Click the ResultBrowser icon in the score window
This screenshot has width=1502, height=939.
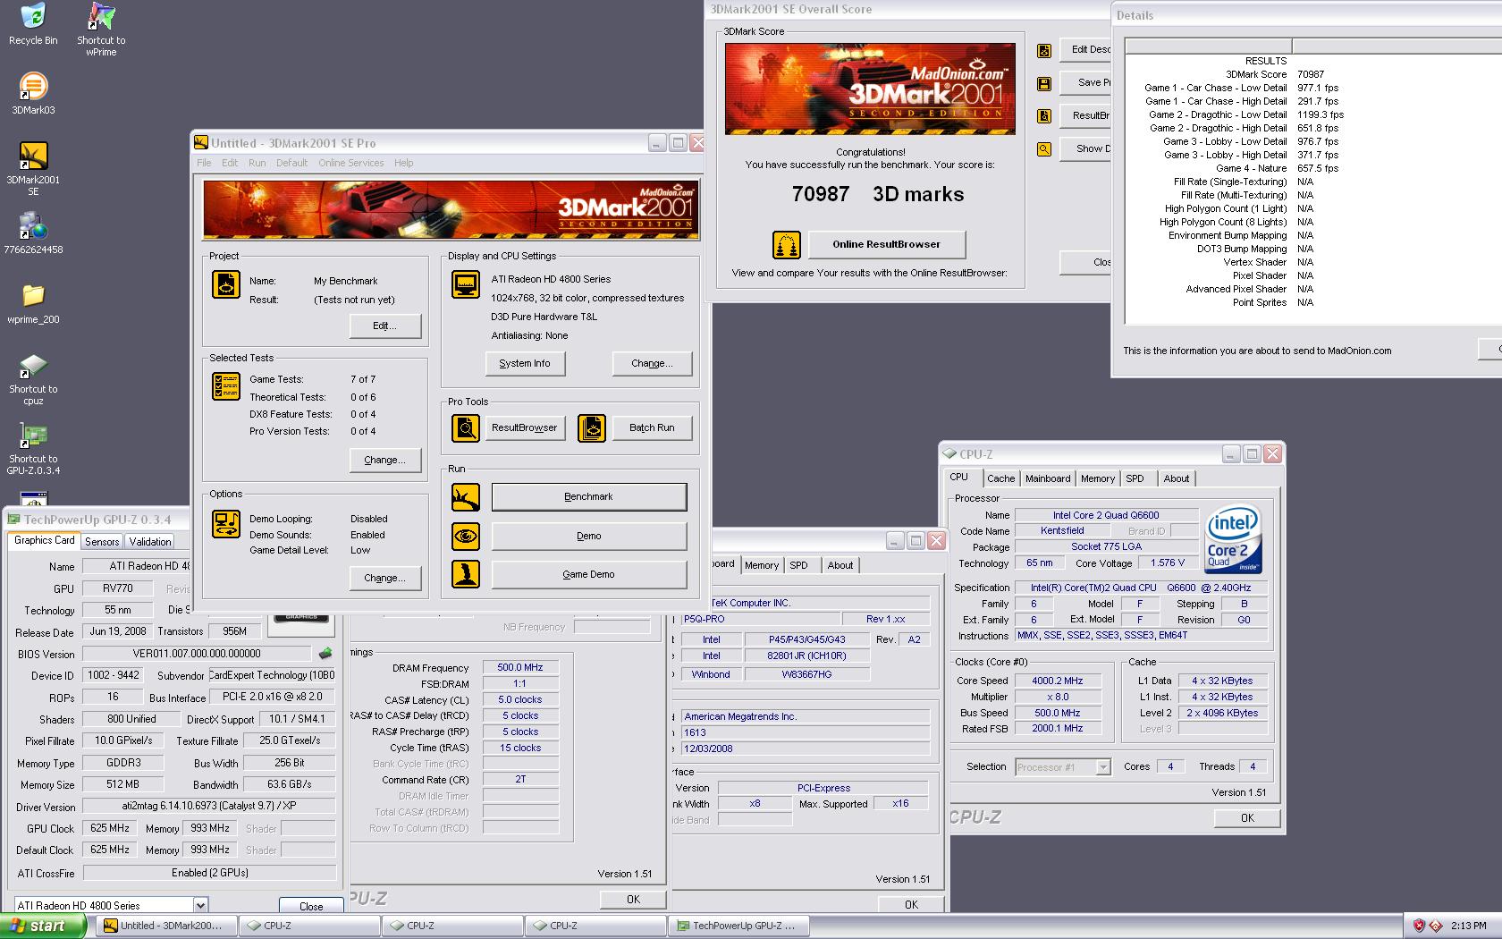tap(1044, 116)
